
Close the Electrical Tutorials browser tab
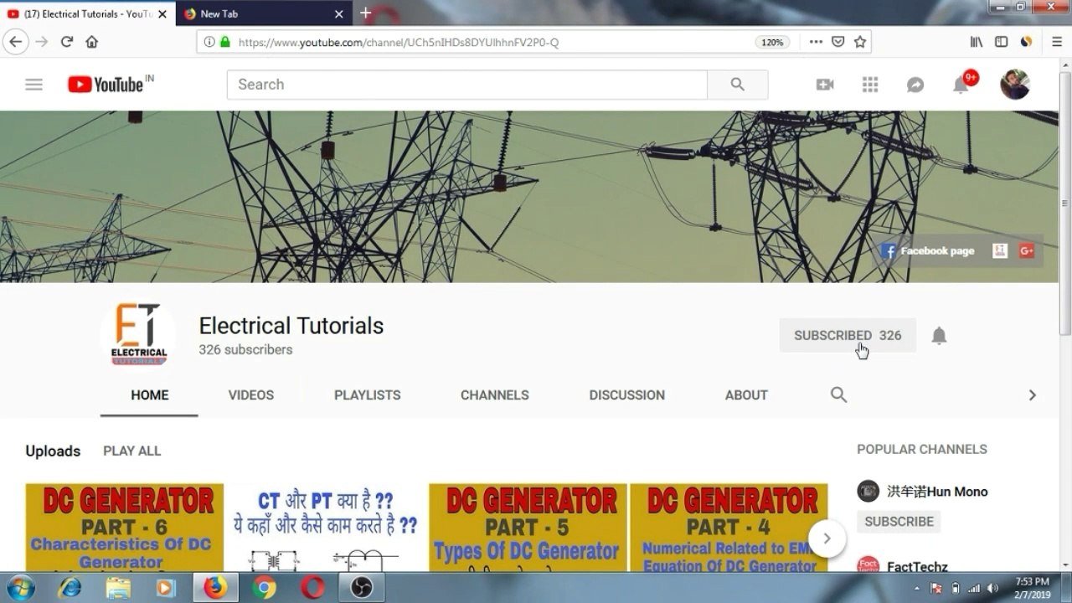pos(162,13)
